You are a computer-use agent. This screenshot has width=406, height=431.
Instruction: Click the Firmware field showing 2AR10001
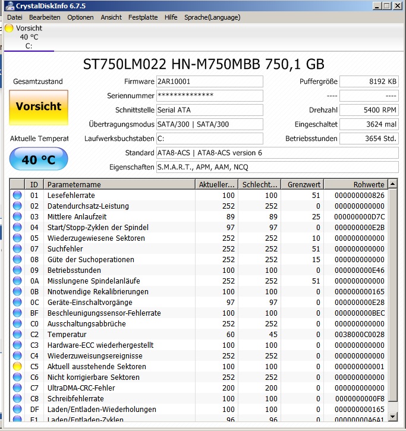(x=210, y=81)
